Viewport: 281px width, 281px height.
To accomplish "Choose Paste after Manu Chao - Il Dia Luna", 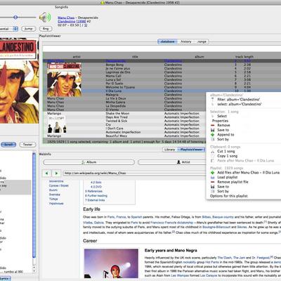I will point(245,161).
